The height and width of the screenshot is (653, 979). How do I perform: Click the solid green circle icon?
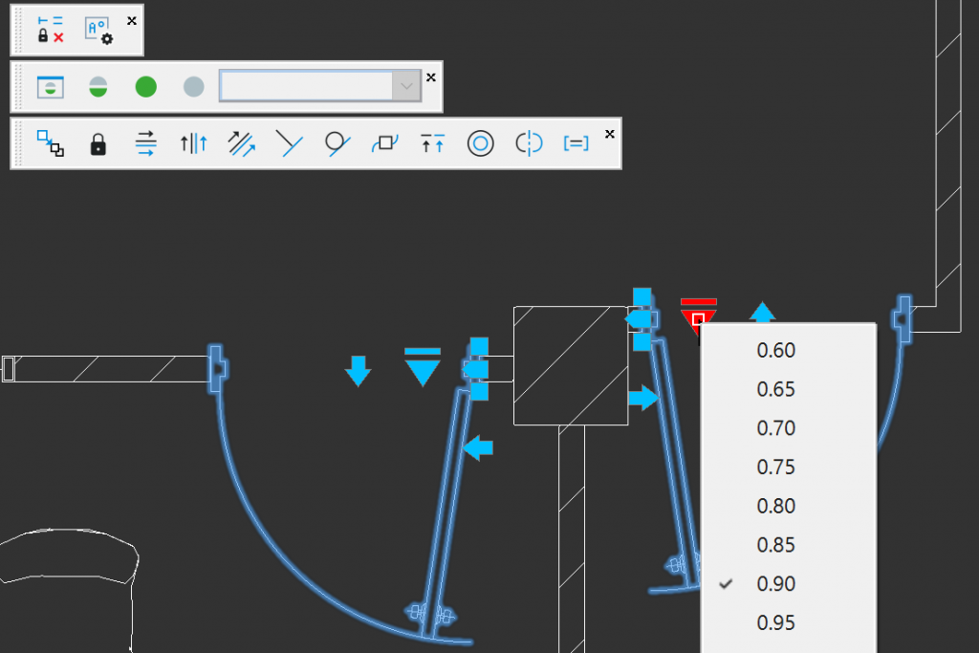(x=146, y=87)
